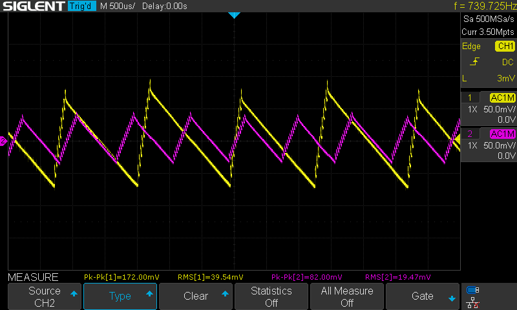
Task: Click the magenta AC1M badge for channel 2
Action: (503, 134)
